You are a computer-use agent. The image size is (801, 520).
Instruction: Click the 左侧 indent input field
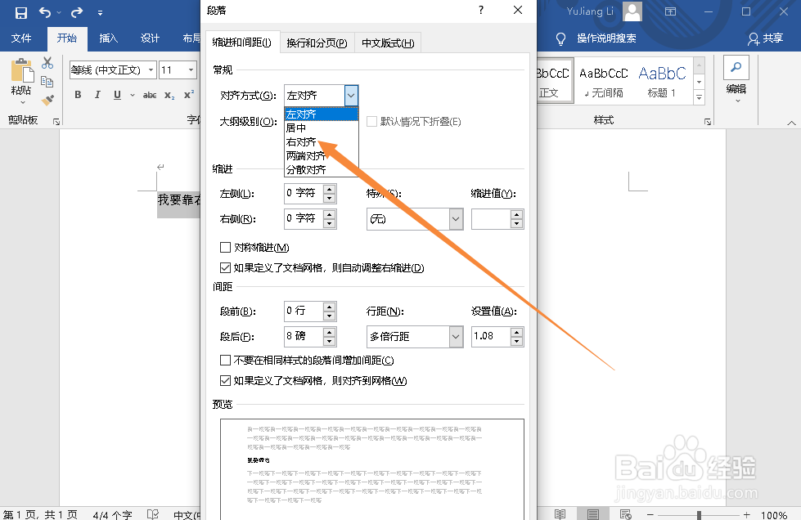[304, 194]
